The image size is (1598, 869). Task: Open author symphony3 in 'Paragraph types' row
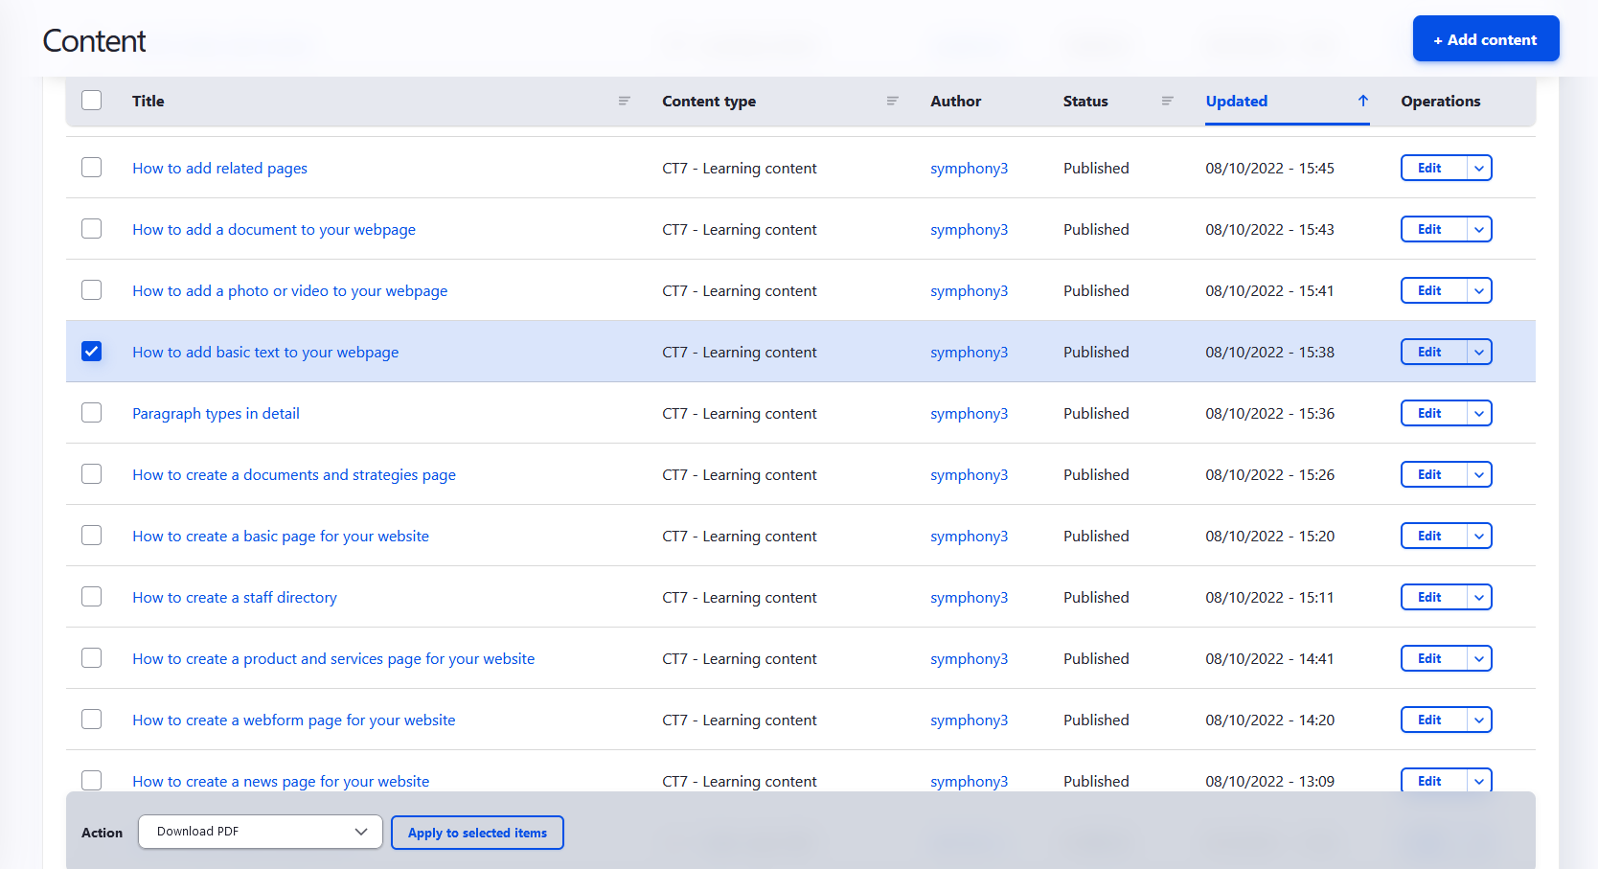(x=969, y=414)
